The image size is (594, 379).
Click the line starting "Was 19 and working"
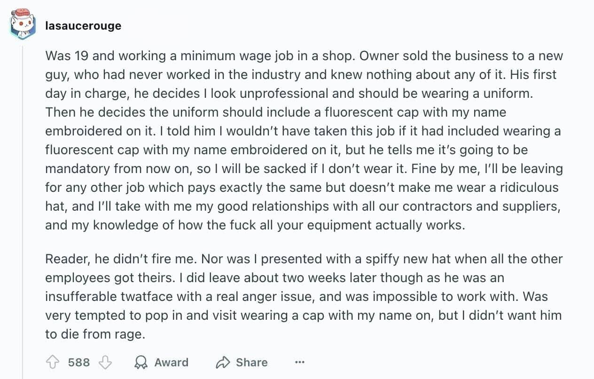coord(304,56)
